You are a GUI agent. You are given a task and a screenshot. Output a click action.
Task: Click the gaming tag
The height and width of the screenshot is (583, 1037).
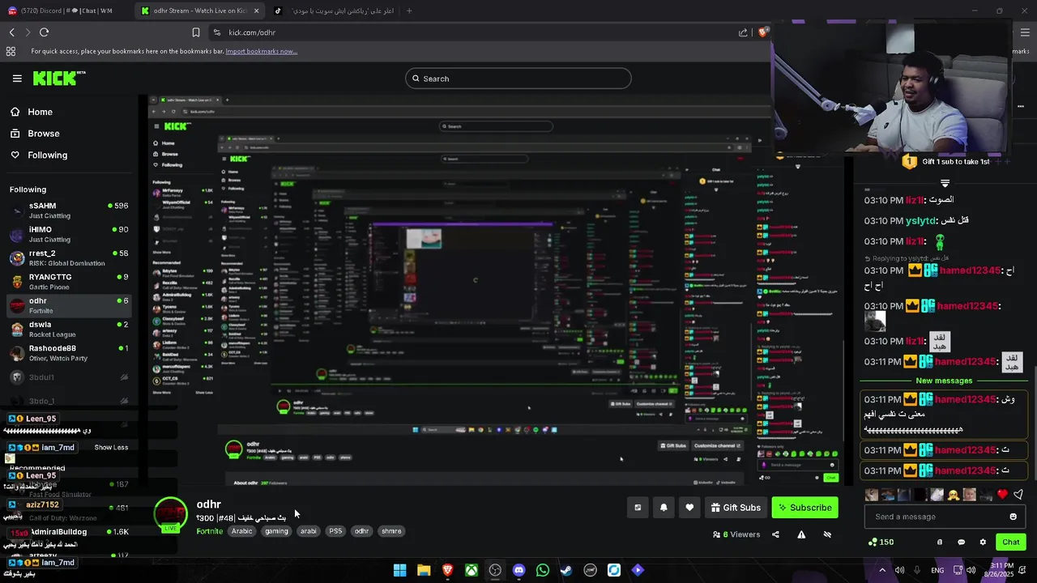pos(276,531)
